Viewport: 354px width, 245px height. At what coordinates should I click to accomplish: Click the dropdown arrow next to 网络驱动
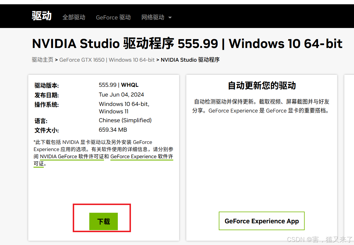(170, 18)
